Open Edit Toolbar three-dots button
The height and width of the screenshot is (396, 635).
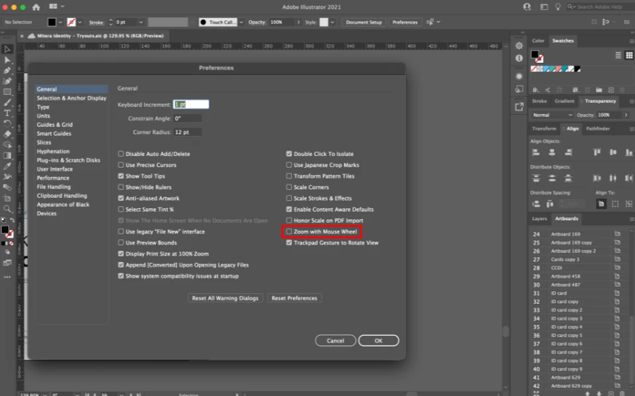coord(7,277)
